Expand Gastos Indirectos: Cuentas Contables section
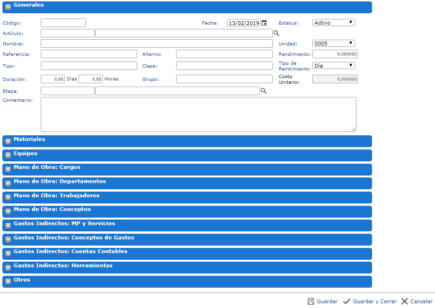The image size is (435, 308). coord(71,252)
